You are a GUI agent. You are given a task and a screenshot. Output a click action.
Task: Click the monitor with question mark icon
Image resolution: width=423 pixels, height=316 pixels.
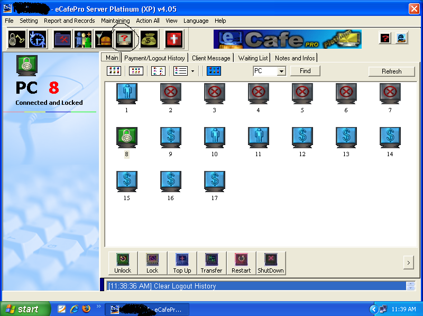124,39
